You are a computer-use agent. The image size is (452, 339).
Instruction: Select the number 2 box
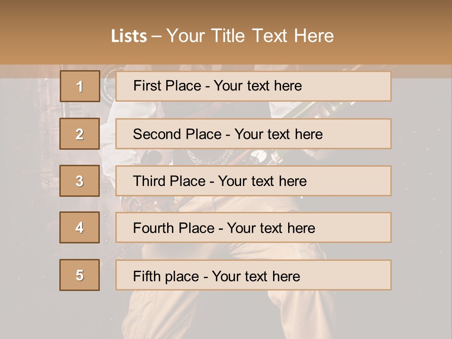tap(80, 134)
